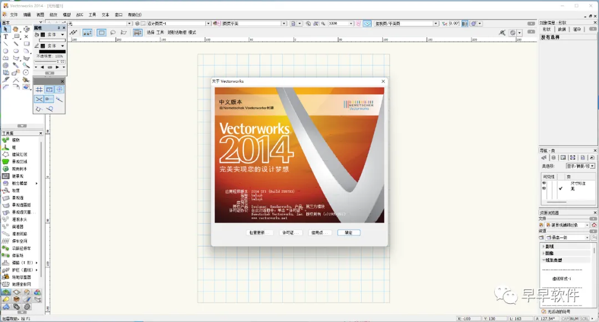
Task: Expand the 影线 resource group
Action: [x=544, y=246]
